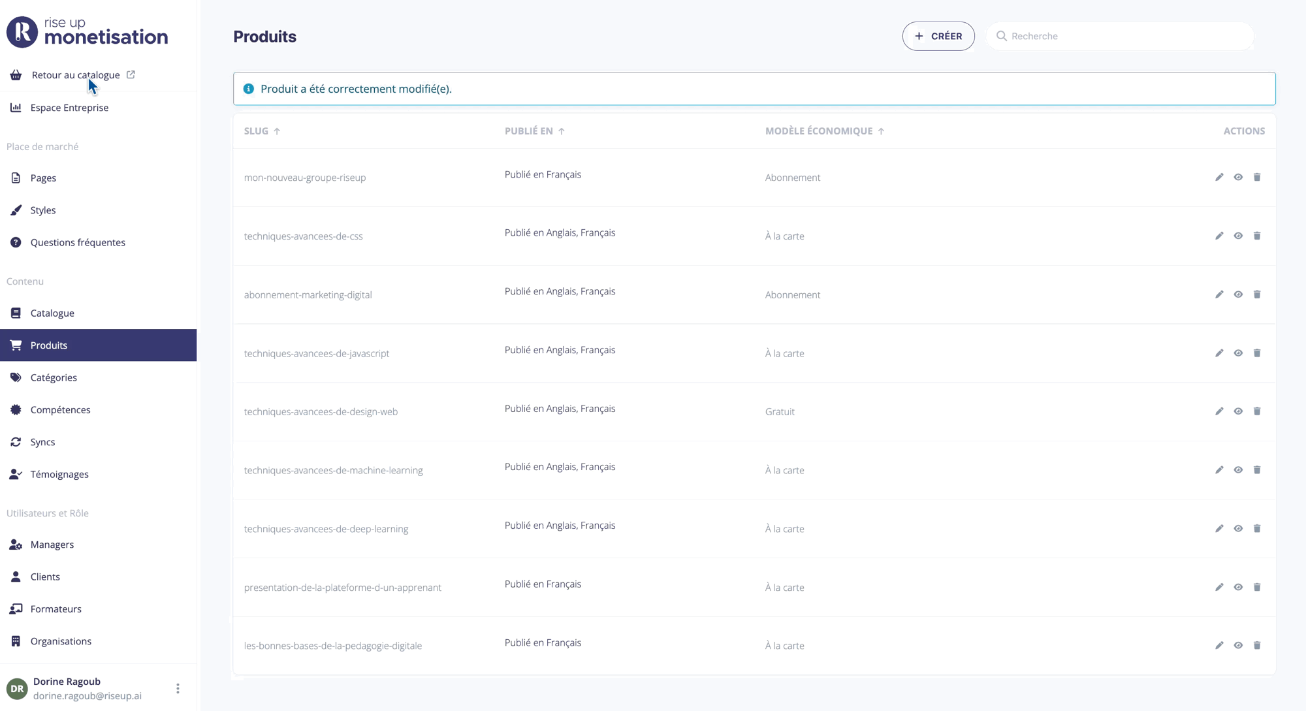The width and height of the screenshot is (1306, 711).
Task: Open the Espace Entreprise link
Action: point(69,108)
